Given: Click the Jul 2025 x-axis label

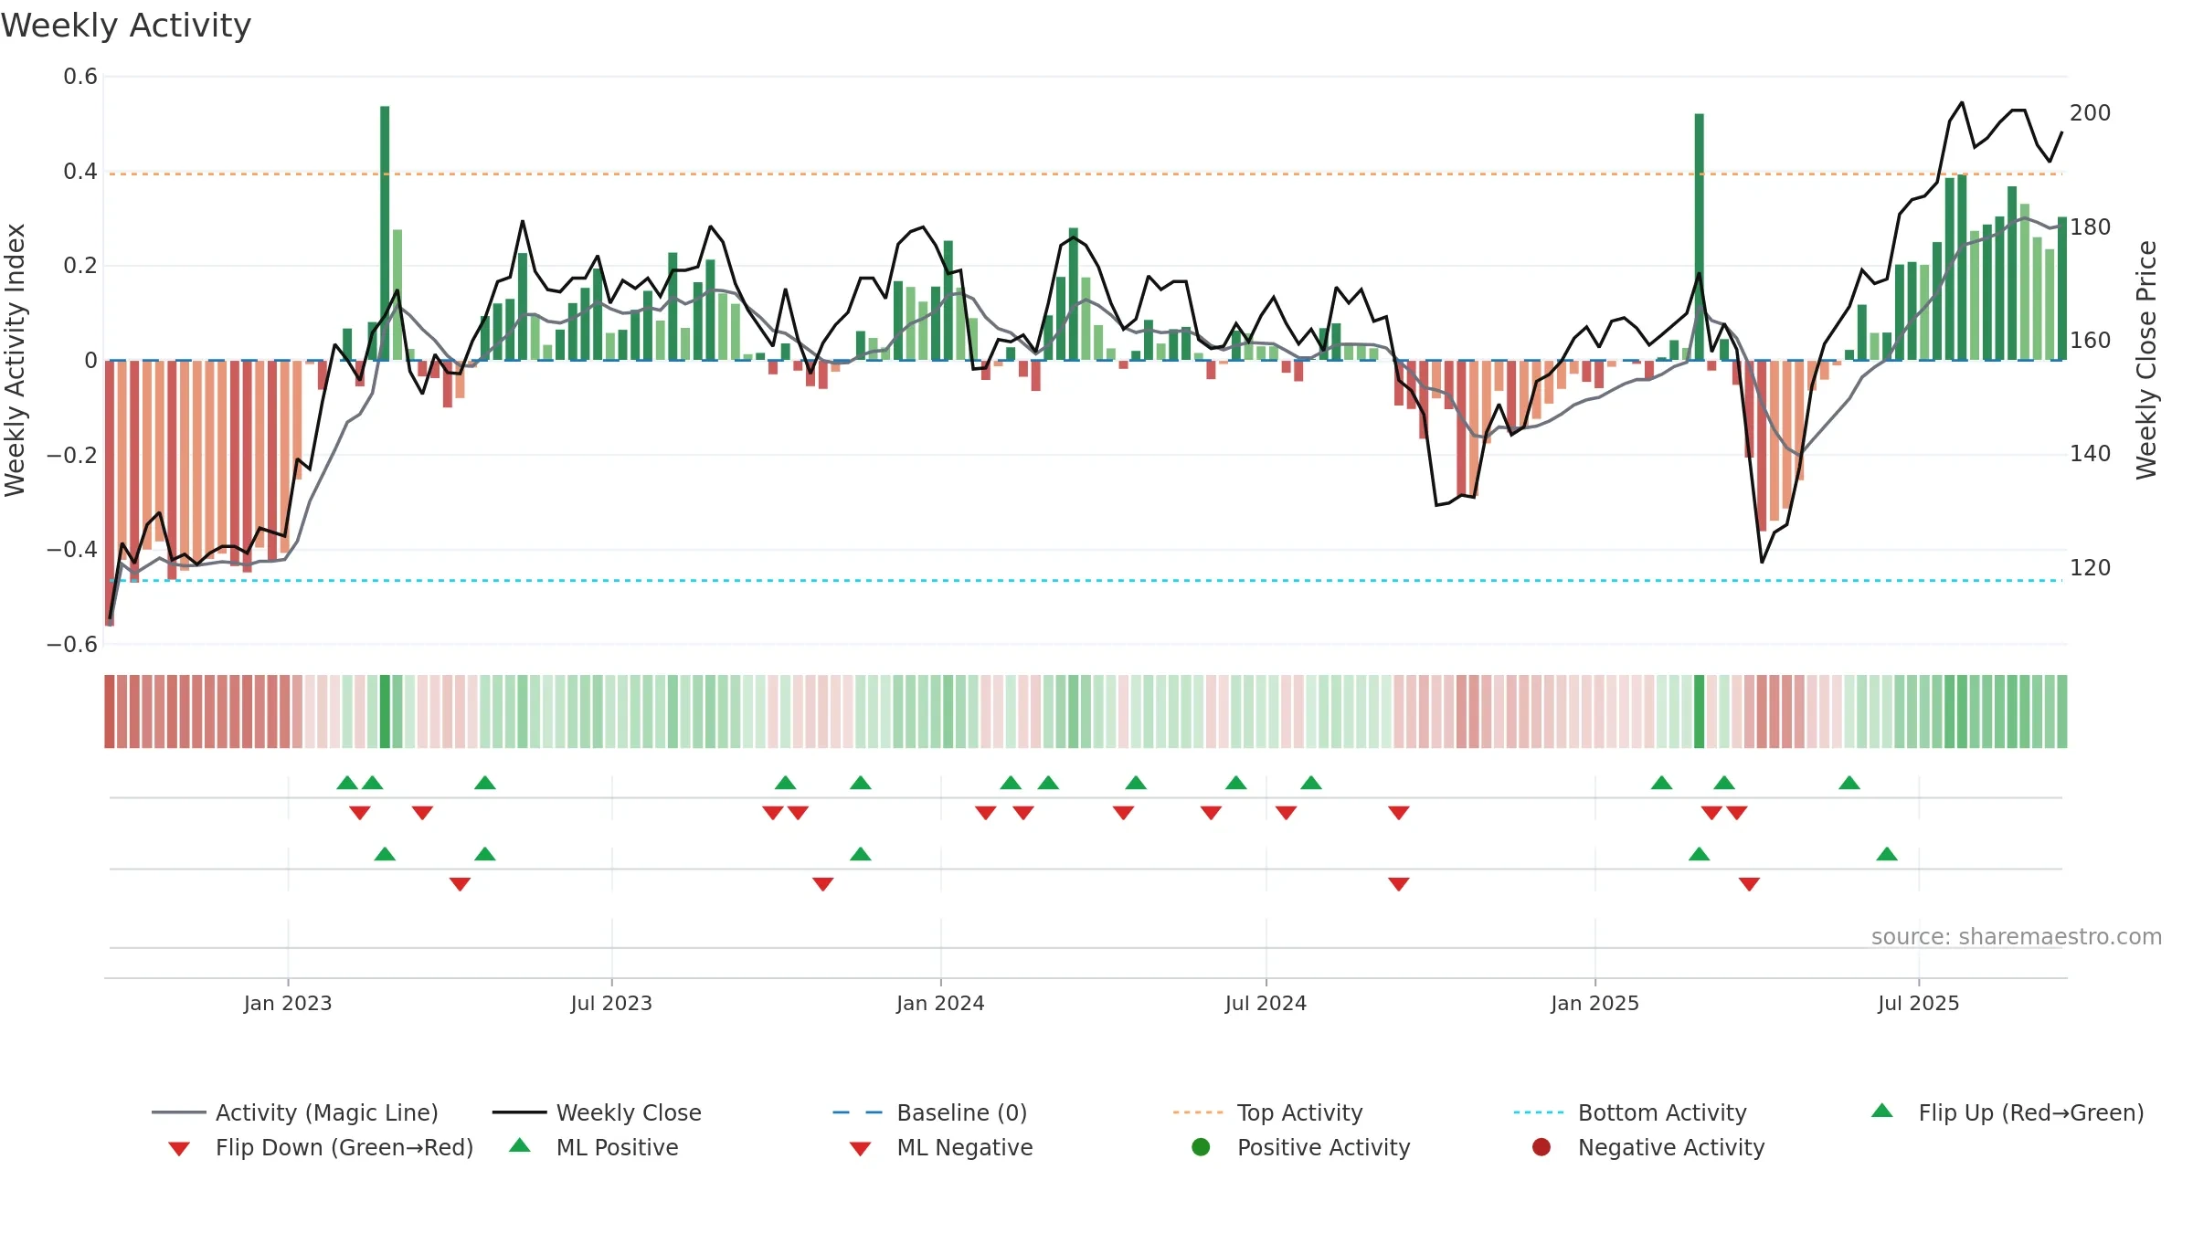Looking at the screenshot, I should click(x=1919, y=1003).
